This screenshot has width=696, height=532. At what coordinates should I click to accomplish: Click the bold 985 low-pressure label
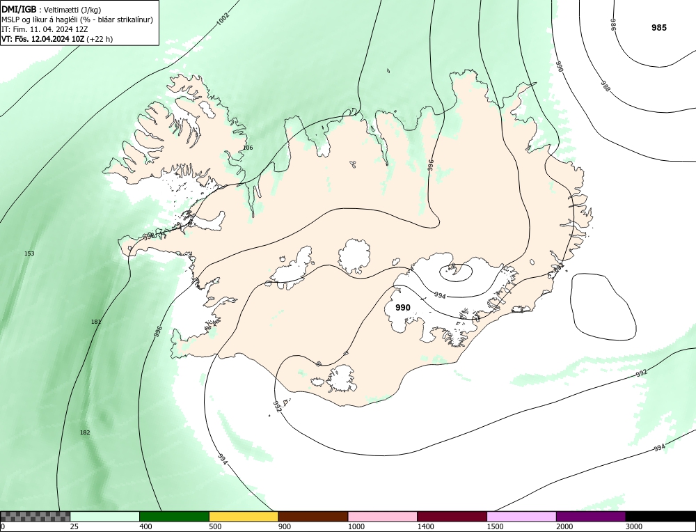point(659,28)
